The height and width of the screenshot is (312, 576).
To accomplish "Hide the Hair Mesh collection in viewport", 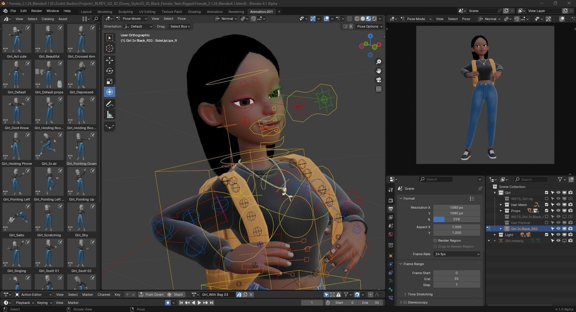I will [559, 205].
